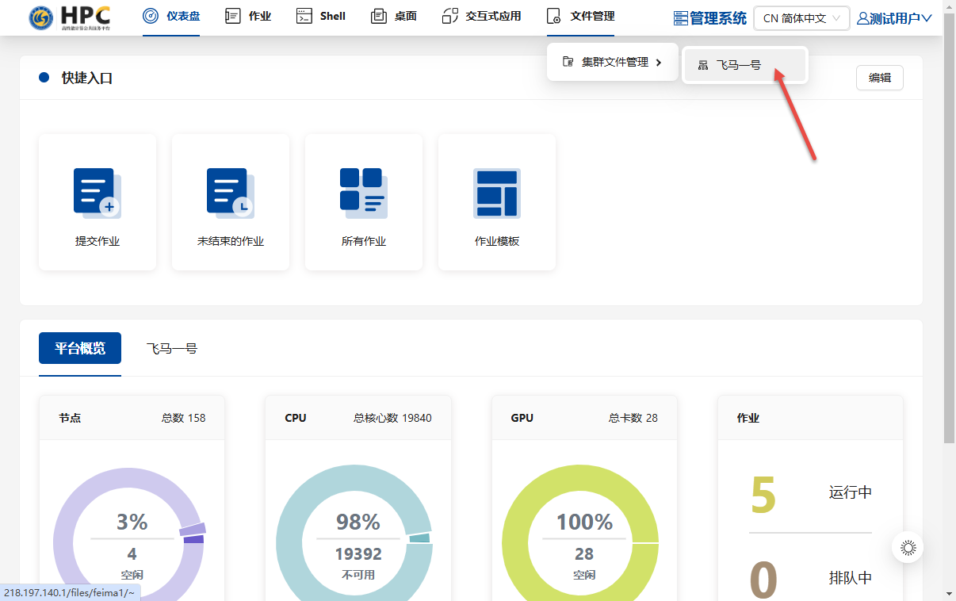Click 总数 158 node count text
Viewport: 956px width, 601px height.
tap(183, 418)
